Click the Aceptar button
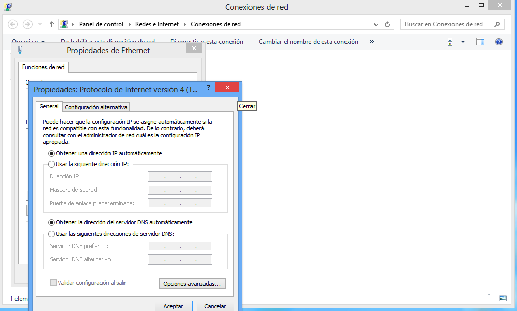The image size is (517, 311). [x=174, y=306]
